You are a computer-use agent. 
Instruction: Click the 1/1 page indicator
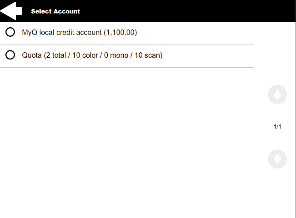point(277,127)
